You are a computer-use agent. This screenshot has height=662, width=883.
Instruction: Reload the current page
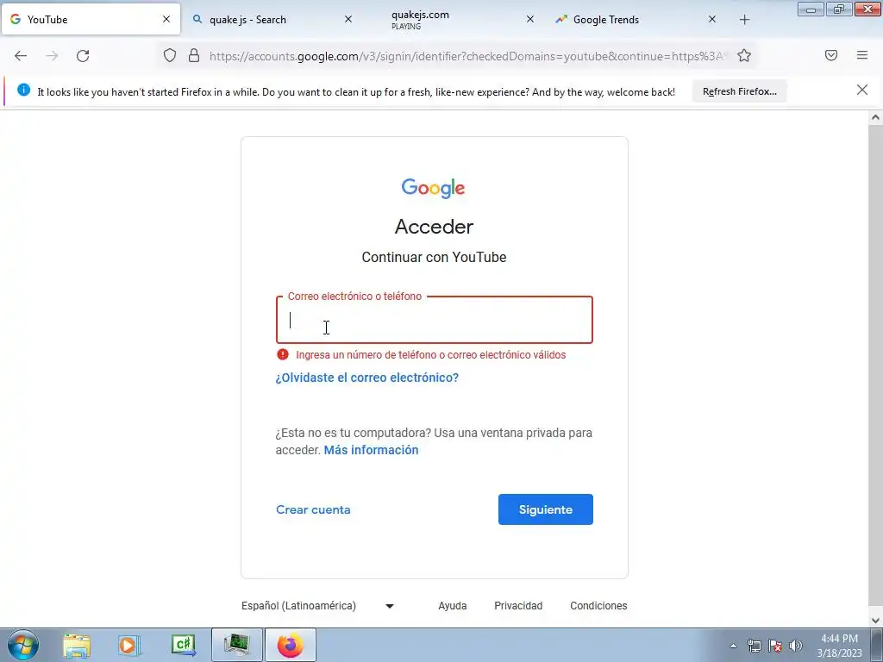tap(83, 56)
